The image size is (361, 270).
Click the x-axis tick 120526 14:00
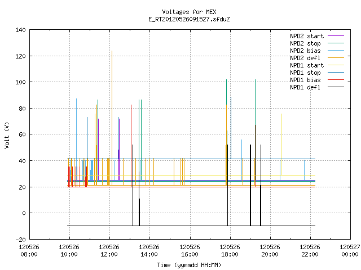click(149, 251)
